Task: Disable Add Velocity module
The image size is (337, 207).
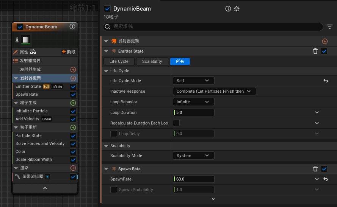Action: coord(73,119)
